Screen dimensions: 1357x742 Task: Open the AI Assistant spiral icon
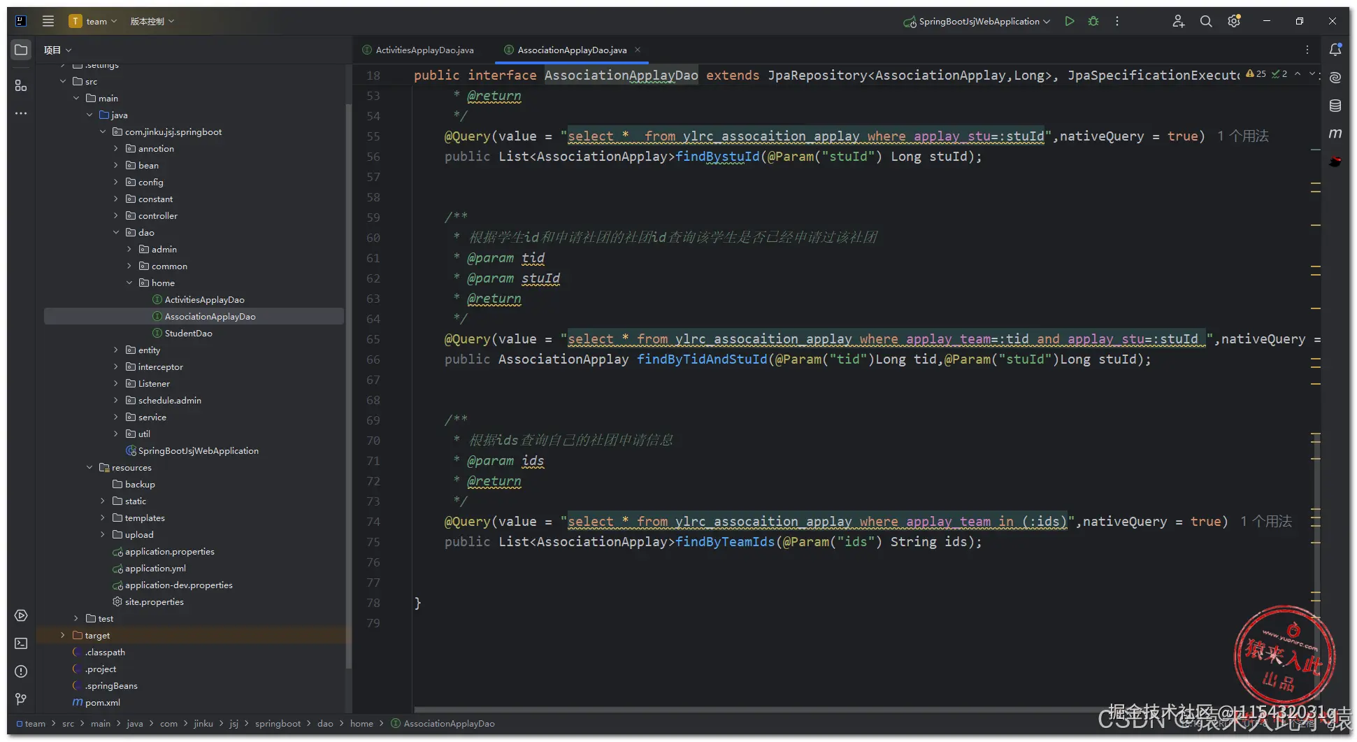point(1335,78)
